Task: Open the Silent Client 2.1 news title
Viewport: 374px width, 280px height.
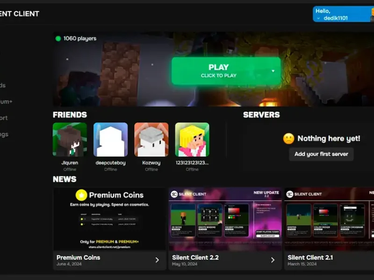Action: 310,257
